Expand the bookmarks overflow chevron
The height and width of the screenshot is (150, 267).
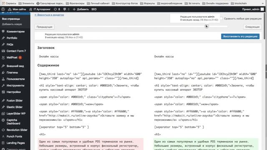coord(263,3)
